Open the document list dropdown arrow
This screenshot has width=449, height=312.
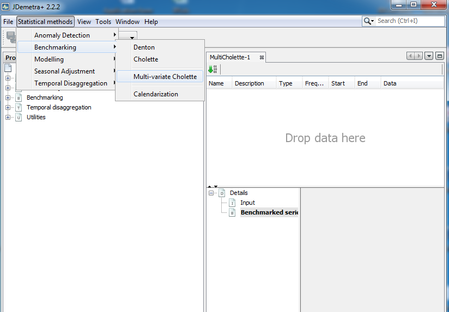429,56
